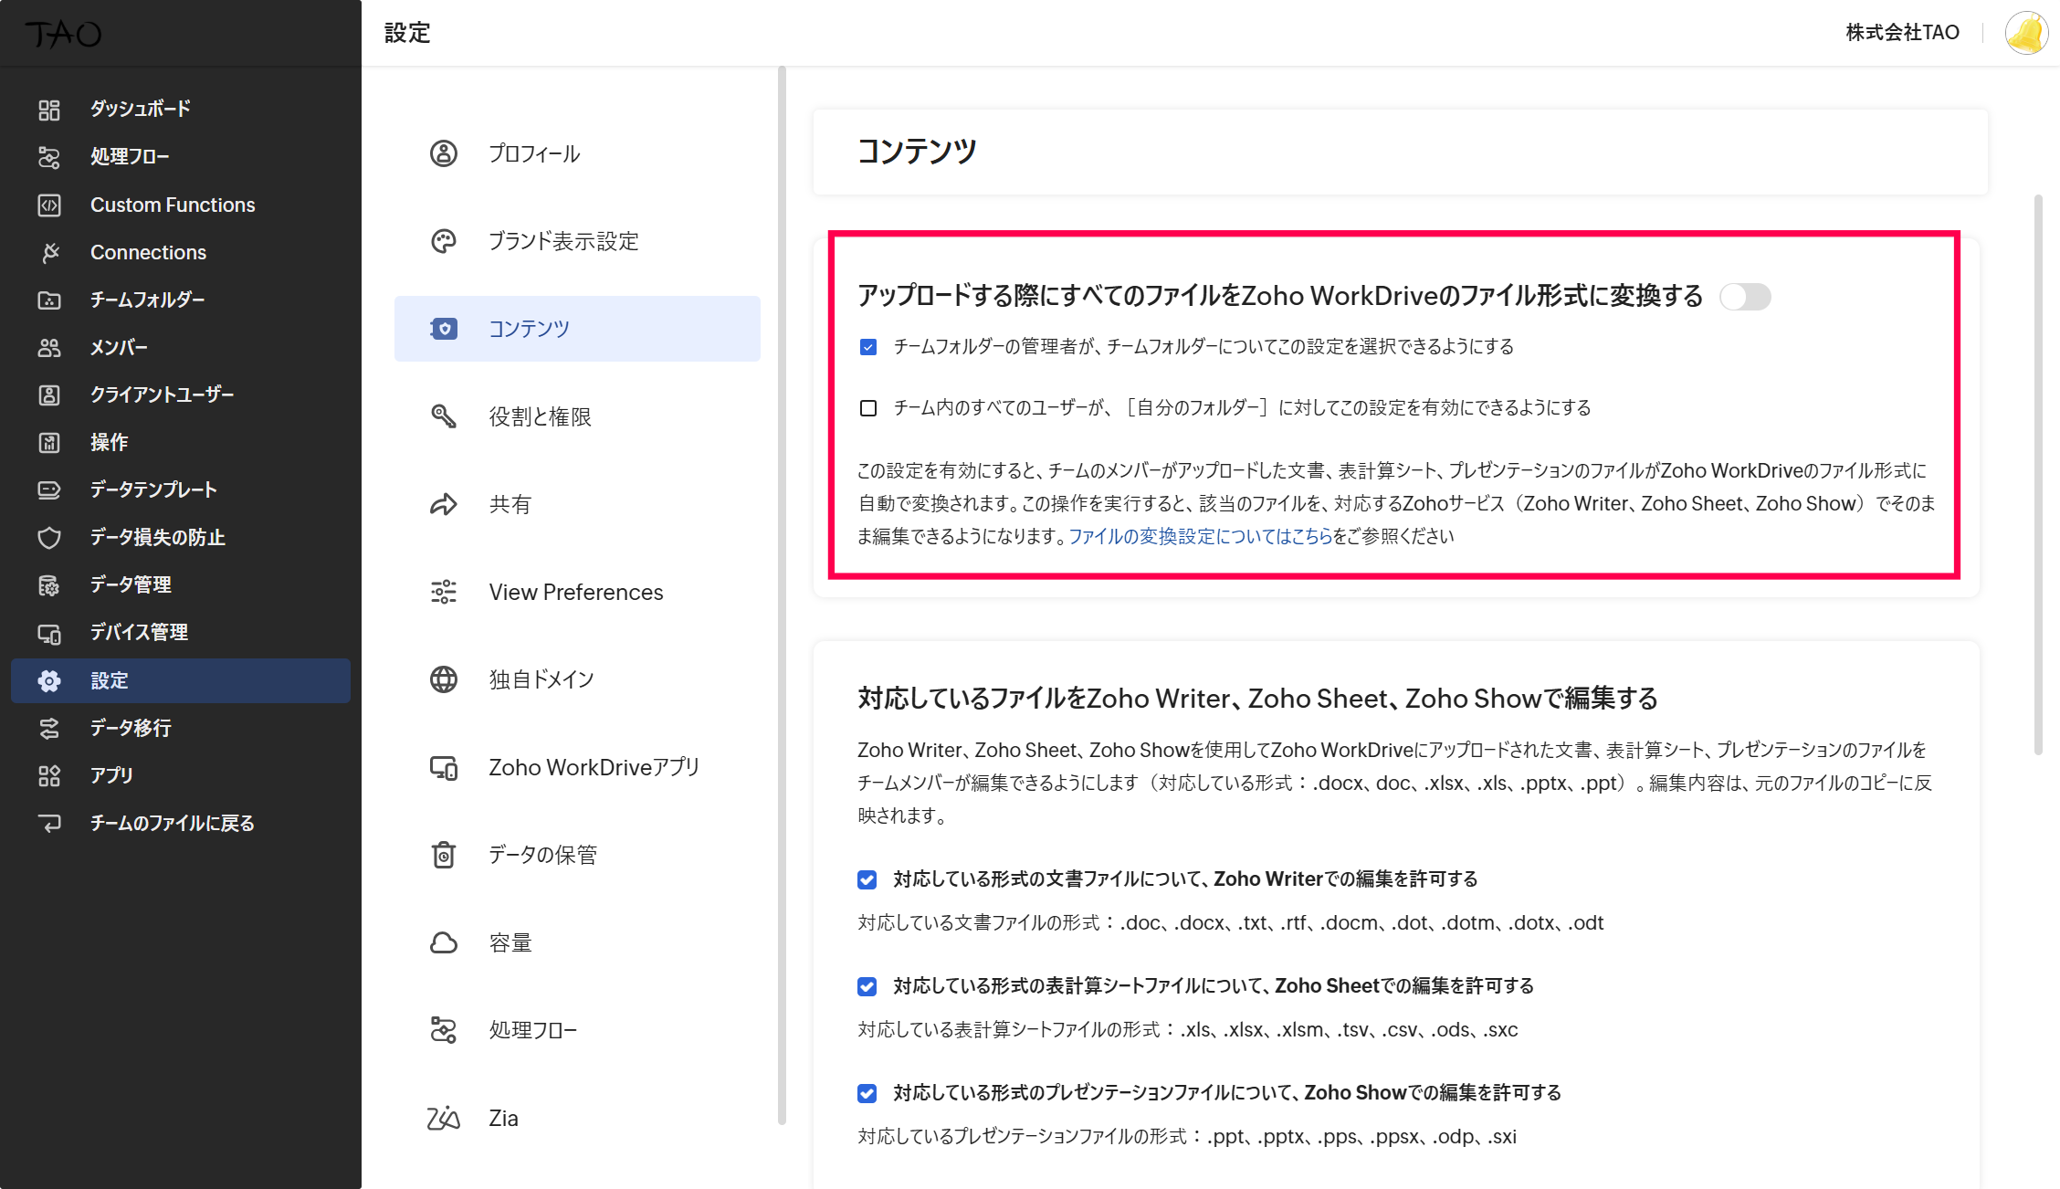Enable the Zoho WorkDrive file conversion toggle
The height and width of the screenshot is (1189, 2060).
click(x=1744, y=297)
